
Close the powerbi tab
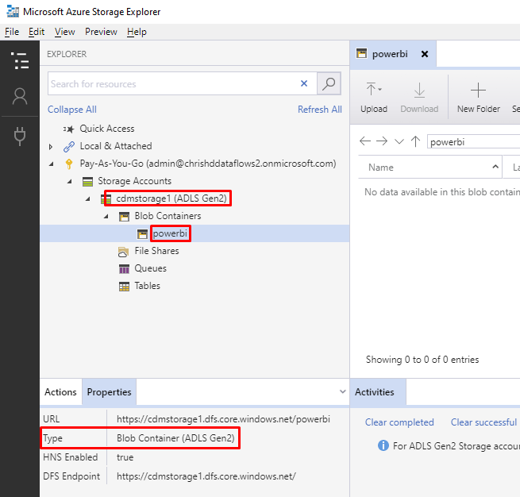(425, 54)
